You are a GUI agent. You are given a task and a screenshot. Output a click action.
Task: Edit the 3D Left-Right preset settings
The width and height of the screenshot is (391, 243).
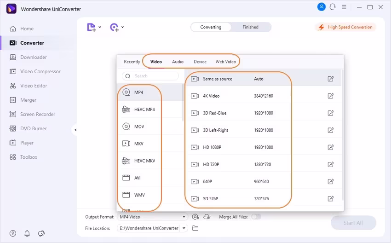coord(331,130)
